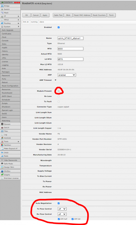The width and height of the screenshot is (136, 225).
Task: Click the RADIUS users icon
Action: [x=2, y=138]
